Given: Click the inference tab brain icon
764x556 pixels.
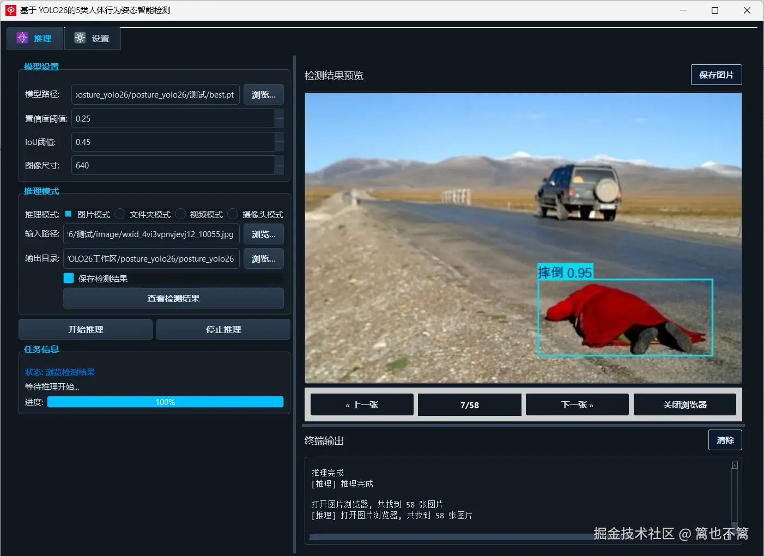Looking at the screenshot, I should pos(22,38).
